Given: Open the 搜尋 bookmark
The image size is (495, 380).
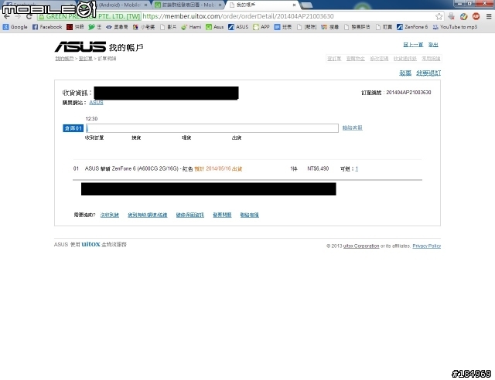Looking at the screenshot, I should (330, 27).
